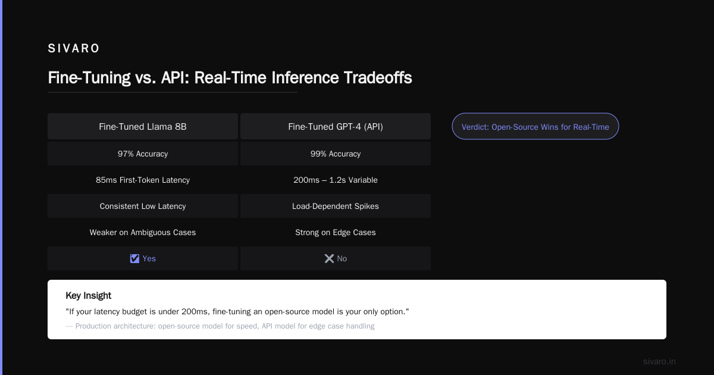
Task: Click the checkmark icon beside Yes
Action: (x=134, y=258)
